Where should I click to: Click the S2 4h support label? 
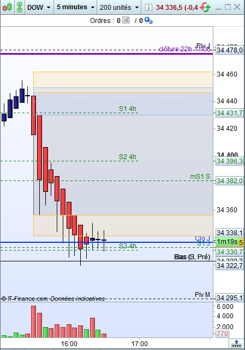(x=127, y=157)
